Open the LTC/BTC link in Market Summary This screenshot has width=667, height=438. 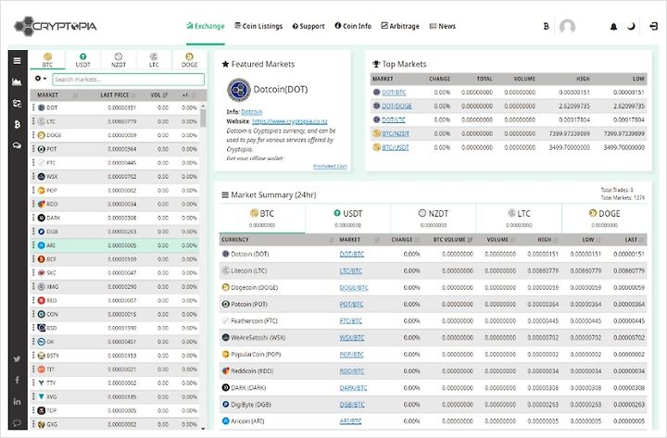click(350, 271)
